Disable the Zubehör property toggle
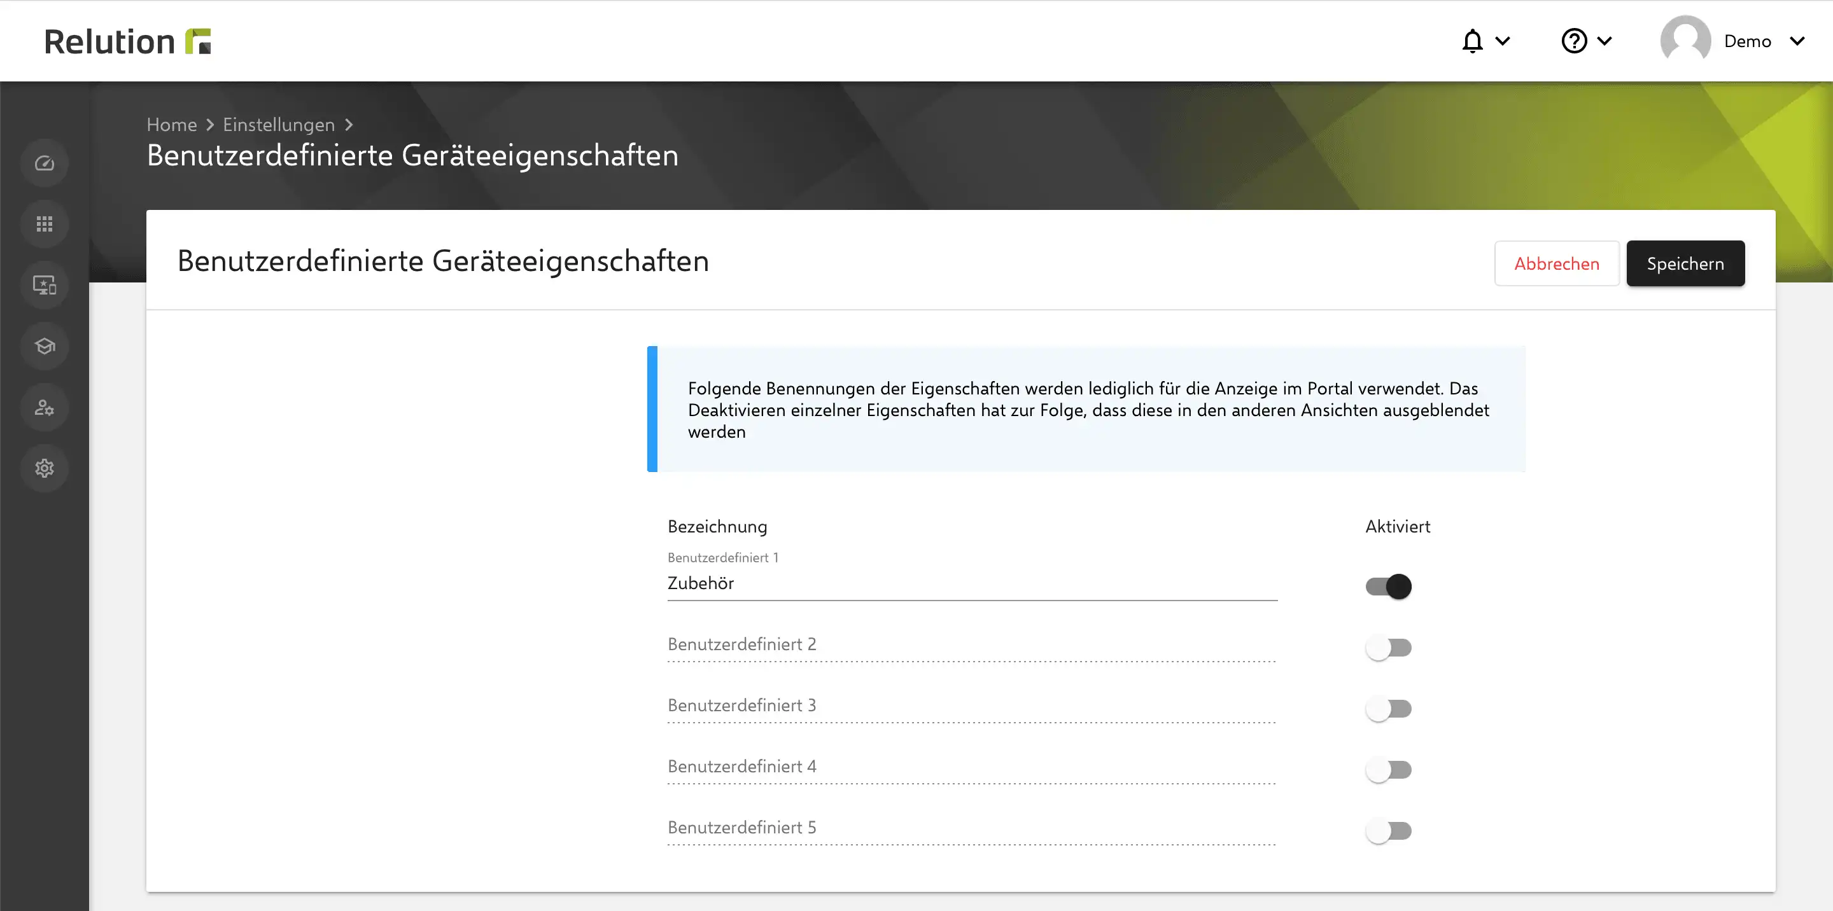 (1388, 587)
